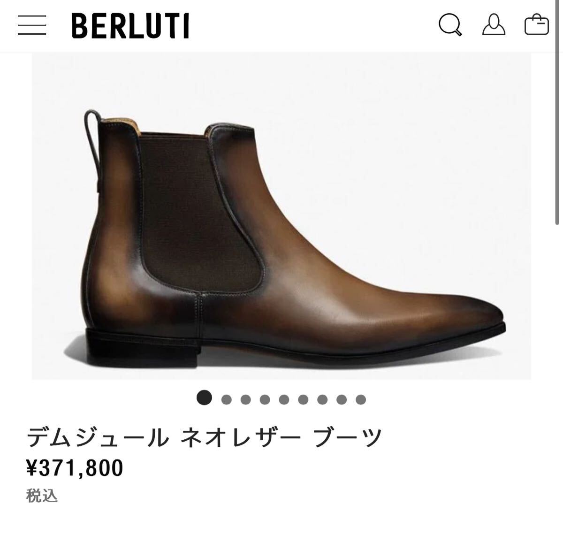Select the eighth carousel dot
Screen dimensions: 563x535
(342, 399)
